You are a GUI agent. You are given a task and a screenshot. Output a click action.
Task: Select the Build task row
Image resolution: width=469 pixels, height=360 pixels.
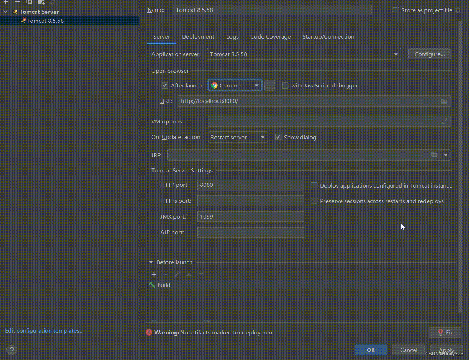(x=301, y=285)
